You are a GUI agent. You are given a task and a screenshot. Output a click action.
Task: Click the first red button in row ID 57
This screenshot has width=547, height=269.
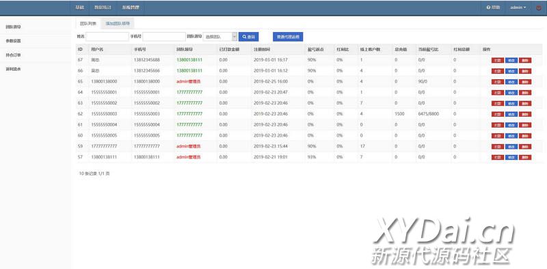pos(498,158)
